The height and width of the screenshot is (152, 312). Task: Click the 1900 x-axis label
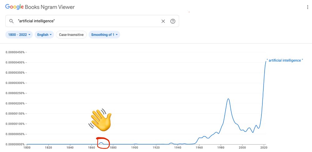coord(134,147)
